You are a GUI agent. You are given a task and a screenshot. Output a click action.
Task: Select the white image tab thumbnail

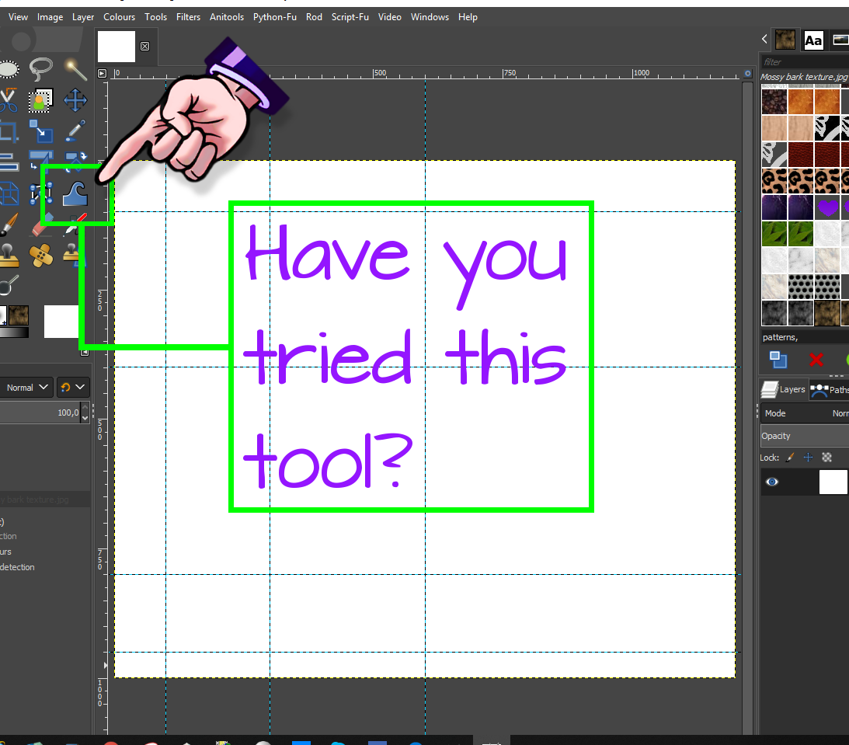tap(117, 47)
